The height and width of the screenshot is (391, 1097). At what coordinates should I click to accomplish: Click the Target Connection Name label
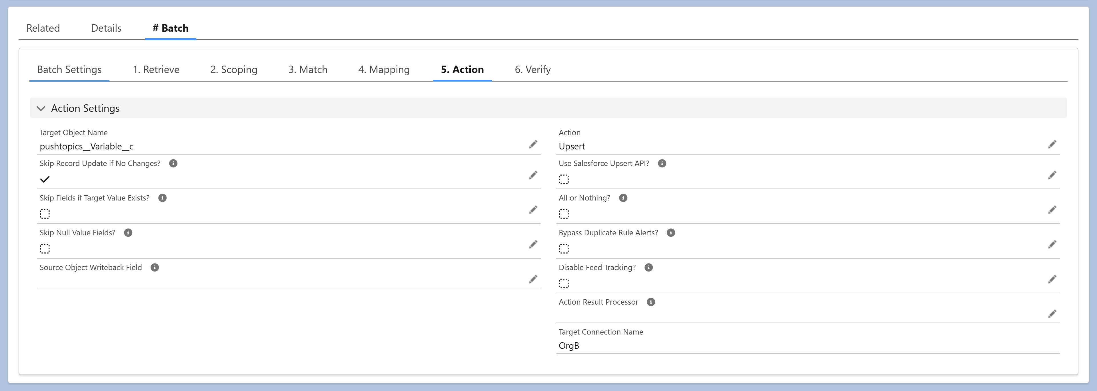tap(600, 332)
